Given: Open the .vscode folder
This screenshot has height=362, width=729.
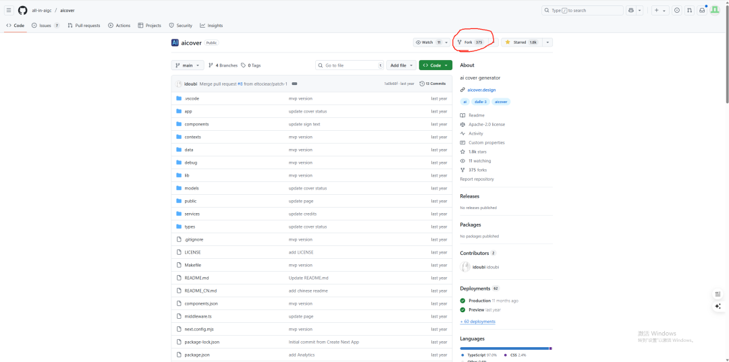Looking at the screenshot, I should [x=192, y=98].
